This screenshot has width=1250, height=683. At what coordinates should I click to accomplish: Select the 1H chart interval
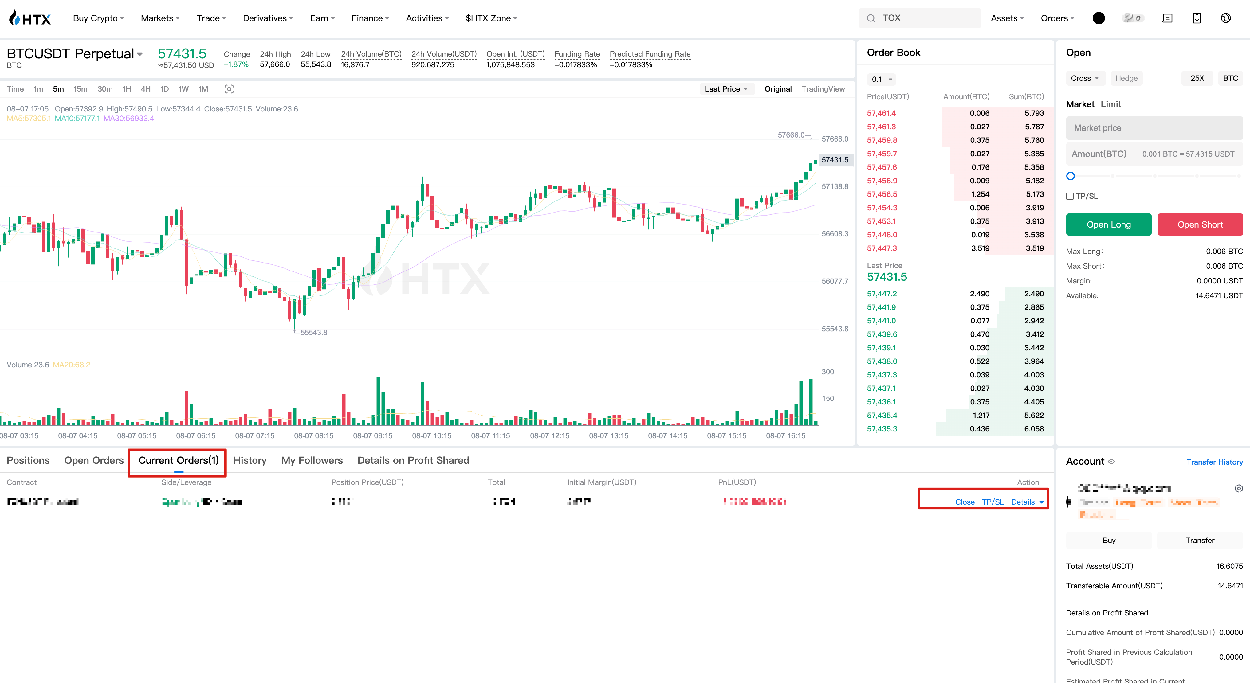(x=127, y=89)
